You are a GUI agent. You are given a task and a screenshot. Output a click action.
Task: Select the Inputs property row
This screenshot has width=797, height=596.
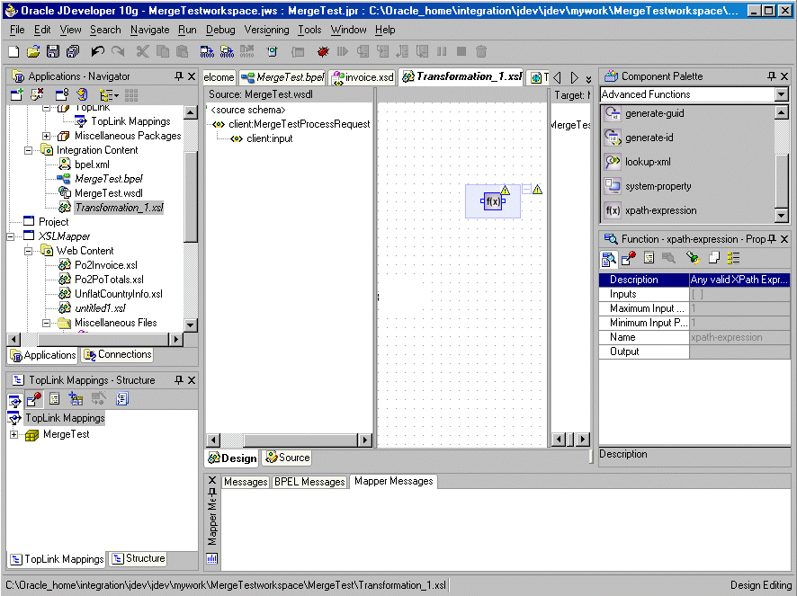[x=694, y=294]
